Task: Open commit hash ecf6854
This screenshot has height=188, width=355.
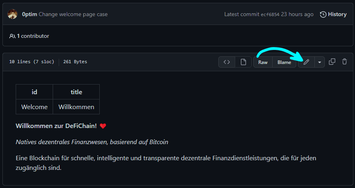Action: pos(270,14)
